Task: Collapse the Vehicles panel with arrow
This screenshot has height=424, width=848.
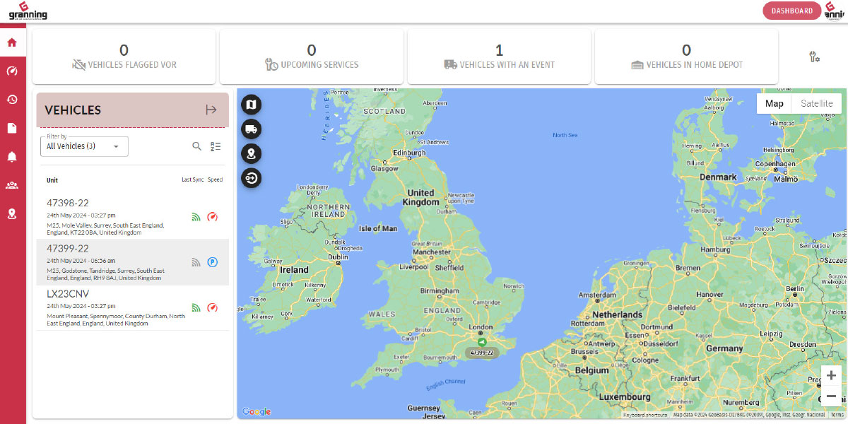Action: click(x=211, y=110)
